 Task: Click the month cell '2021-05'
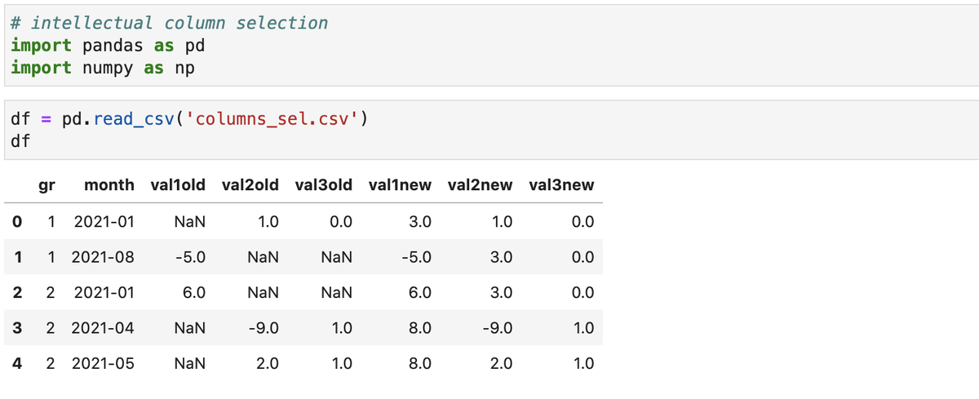tap(103, 364)
